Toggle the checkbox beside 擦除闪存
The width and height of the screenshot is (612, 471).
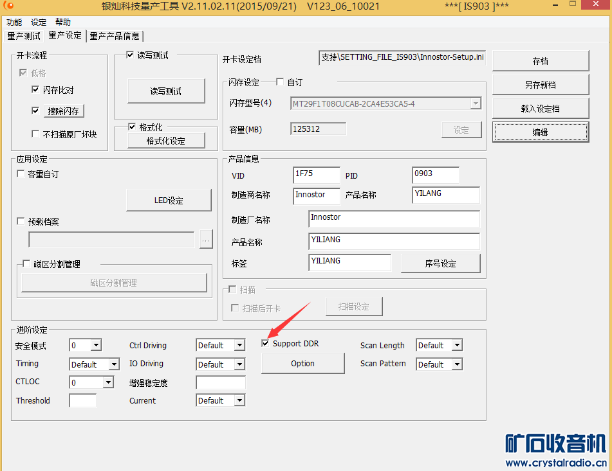pos(35,111)
